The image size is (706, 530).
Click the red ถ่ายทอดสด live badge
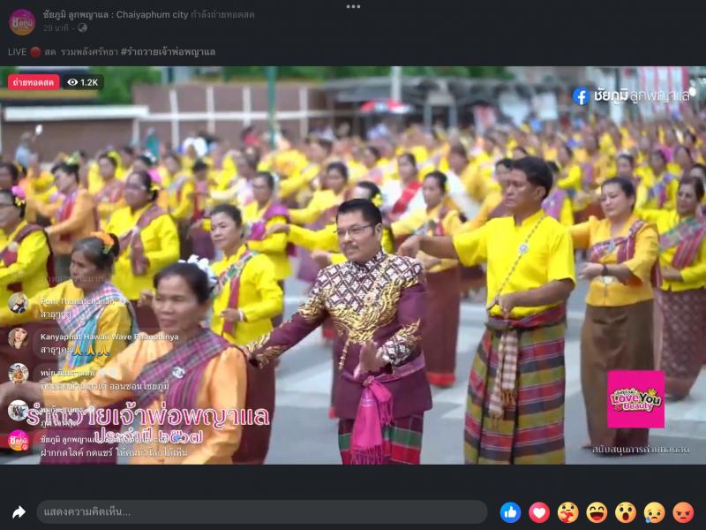click(34, 82)
